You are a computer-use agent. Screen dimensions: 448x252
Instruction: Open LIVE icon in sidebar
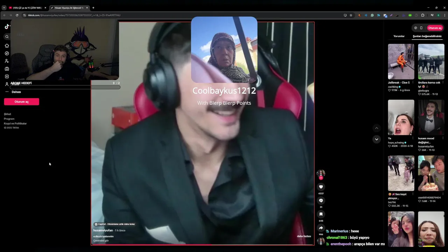7,69
